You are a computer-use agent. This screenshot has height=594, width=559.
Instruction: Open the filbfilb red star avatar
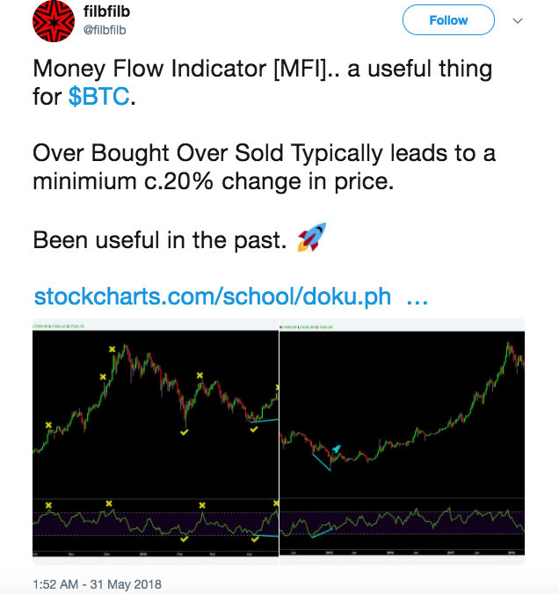click(x=54, y=21)
